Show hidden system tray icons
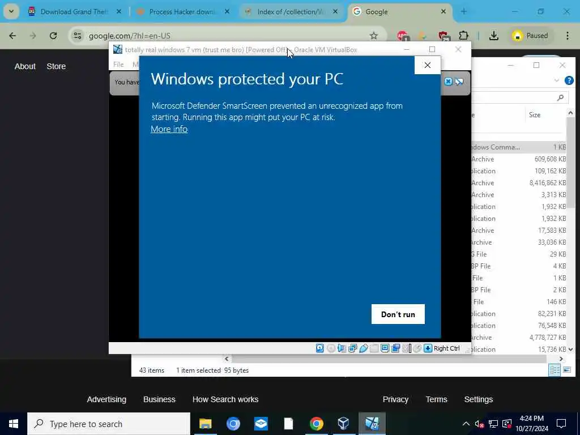 466,424
